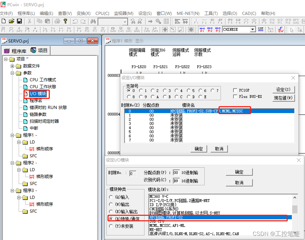Image resolution: width=305 pixels, height=240 pixels.
Task: Click the module list scroll up arrow
Action: pos(295,198)
